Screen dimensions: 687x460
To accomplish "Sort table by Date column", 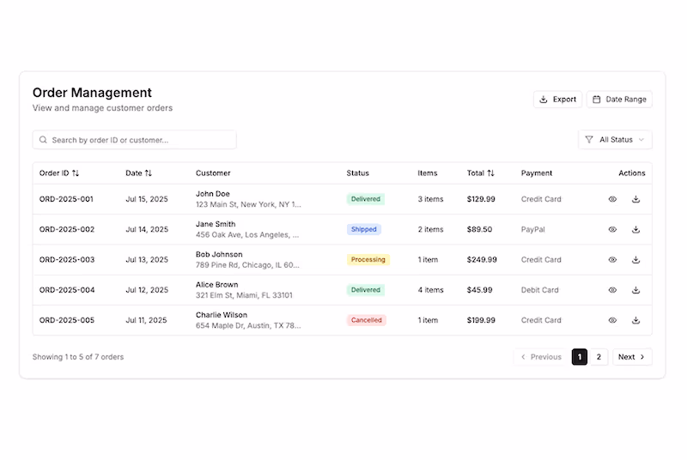I will click(x=138, y=172).
